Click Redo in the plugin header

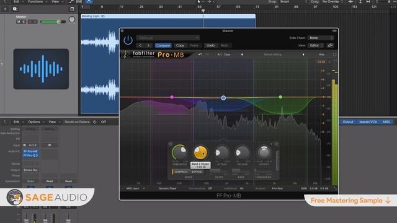(225, 45)
